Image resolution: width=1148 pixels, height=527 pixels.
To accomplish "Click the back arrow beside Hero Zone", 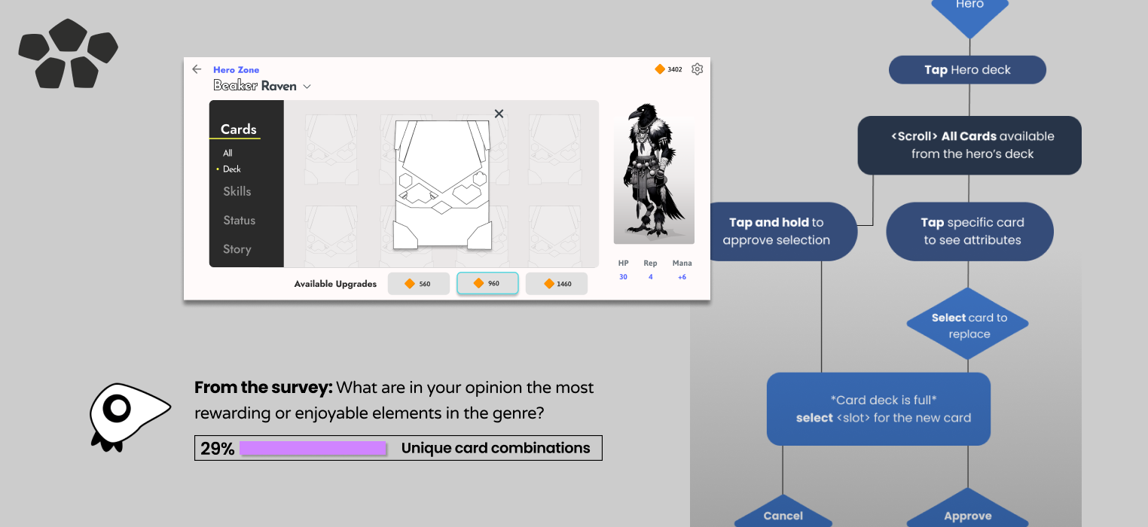I will (x=197, y=69).
